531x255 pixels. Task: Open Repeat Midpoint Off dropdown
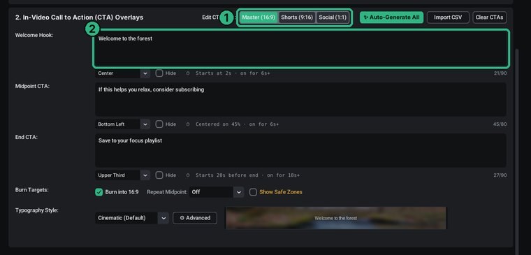(x=217, y=192)
